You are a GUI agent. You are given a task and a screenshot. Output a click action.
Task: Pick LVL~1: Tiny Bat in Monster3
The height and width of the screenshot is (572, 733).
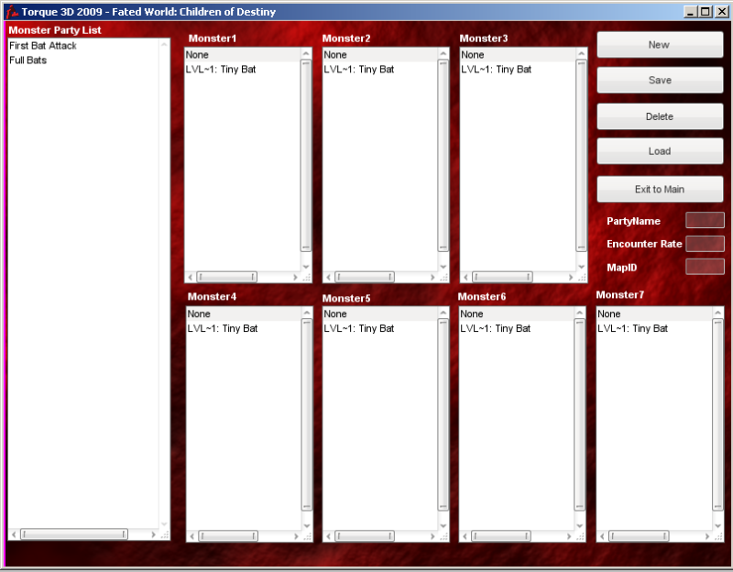[496, 70]
